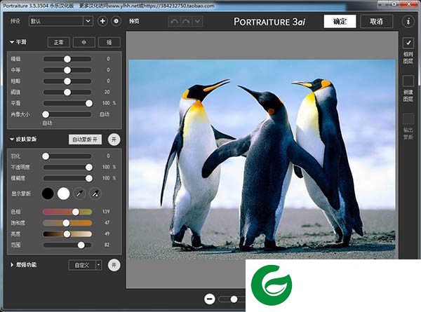421x312 pixels.
Task: Select the add-color eyedropper with plus
Action: coord(95,194)
